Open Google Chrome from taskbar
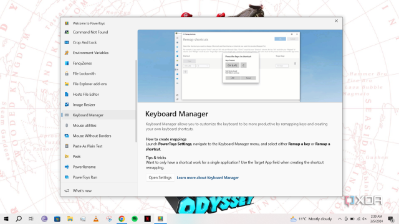Viewport: 399px width, 224px height. click(122, 218)
